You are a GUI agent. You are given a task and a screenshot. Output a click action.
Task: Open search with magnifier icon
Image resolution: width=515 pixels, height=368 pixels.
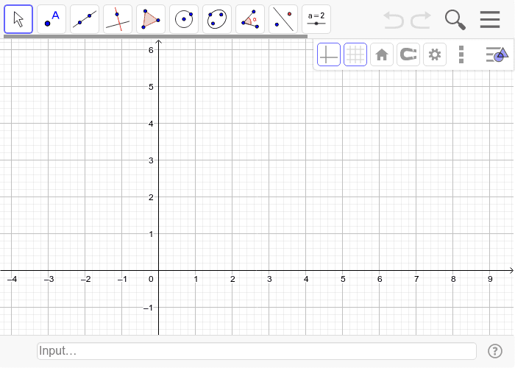455,20
